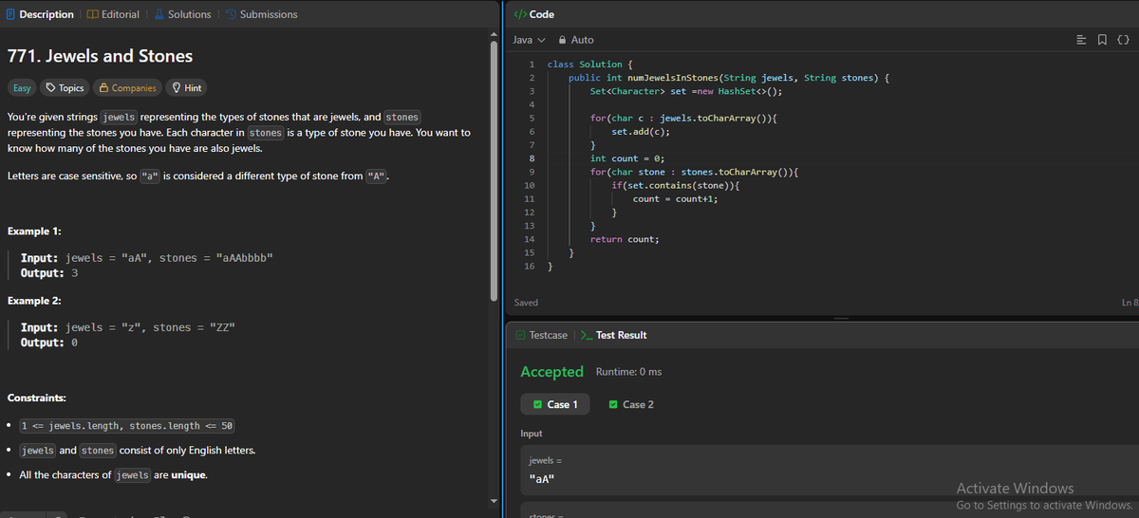
Task: Click scroll down arrow of description panel
Action: pos(492,500)
